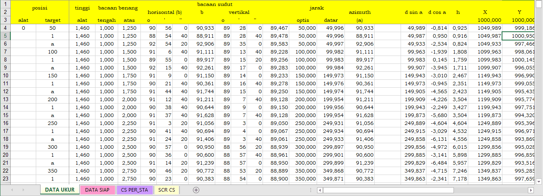This screenshot has height=196, width=543.
Task: Click the 'azimuth' header cell
Action: (360, 12)
